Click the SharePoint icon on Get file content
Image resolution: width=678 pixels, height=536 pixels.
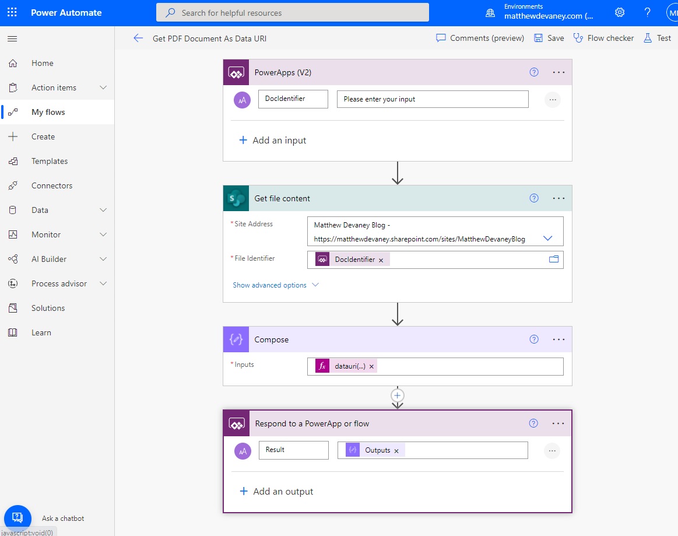point(236,198)
